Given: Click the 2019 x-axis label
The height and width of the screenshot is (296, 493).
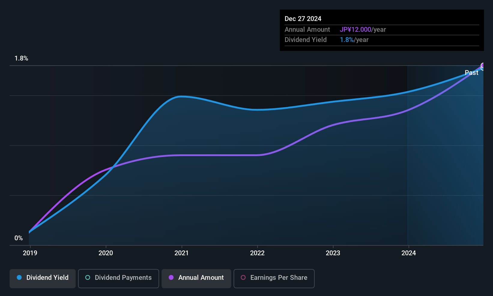Looking at the screenshot, I should pos(30,253).
